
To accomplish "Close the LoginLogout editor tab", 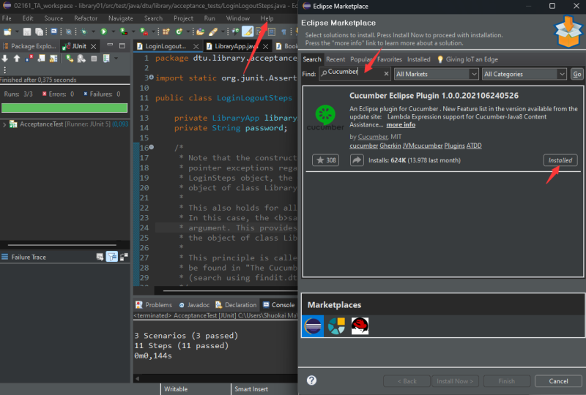I will click(x=196, y=46).
